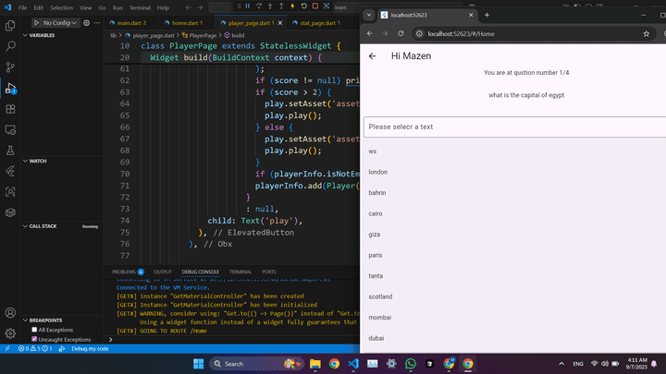Uncheck the Uncaught Exceptions breakpoint
Viewport: 666px width, 374px height.
click(x=35, y=339)
